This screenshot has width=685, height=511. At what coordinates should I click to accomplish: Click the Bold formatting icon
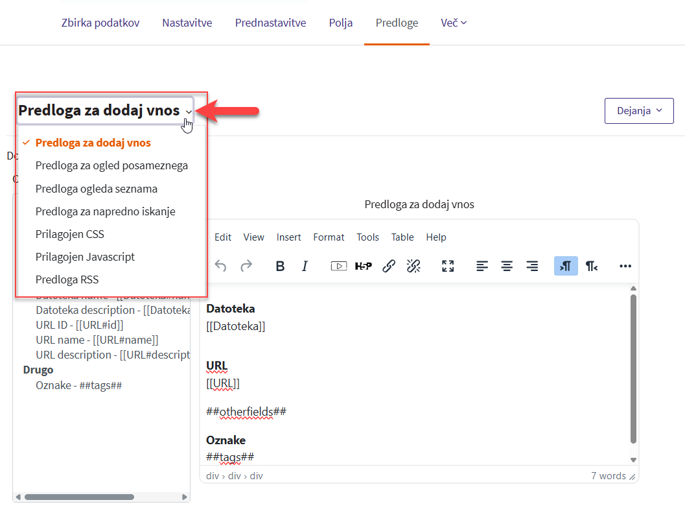280,266
